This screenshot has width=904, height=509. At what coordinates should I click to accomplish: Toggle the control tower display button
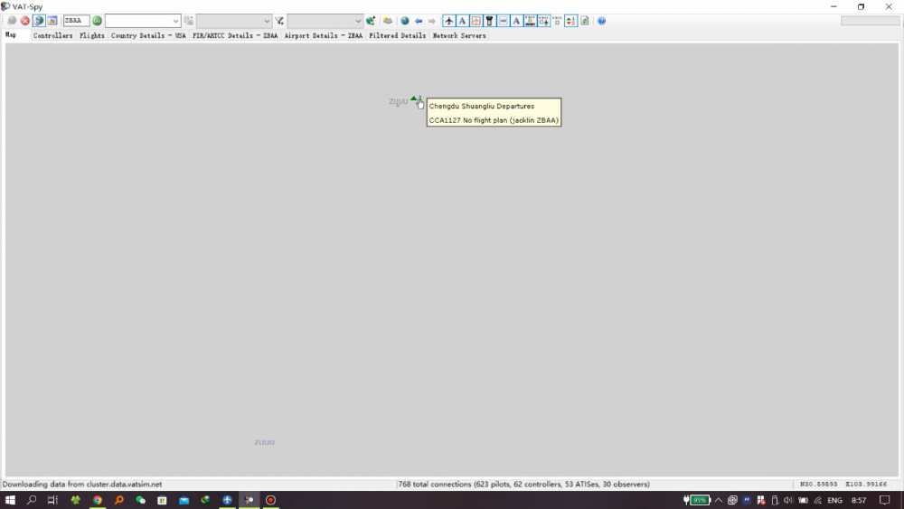pos(489,21)
